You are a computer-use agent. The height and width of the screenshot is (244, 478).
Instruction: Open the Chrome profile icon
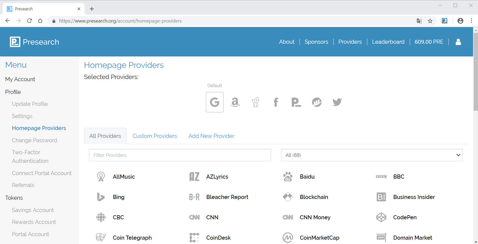click(460, 21)
